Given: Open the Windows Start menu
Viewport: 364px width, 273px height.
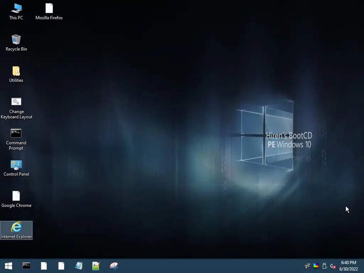Looking at the screenshot, I should click(9, 266).
